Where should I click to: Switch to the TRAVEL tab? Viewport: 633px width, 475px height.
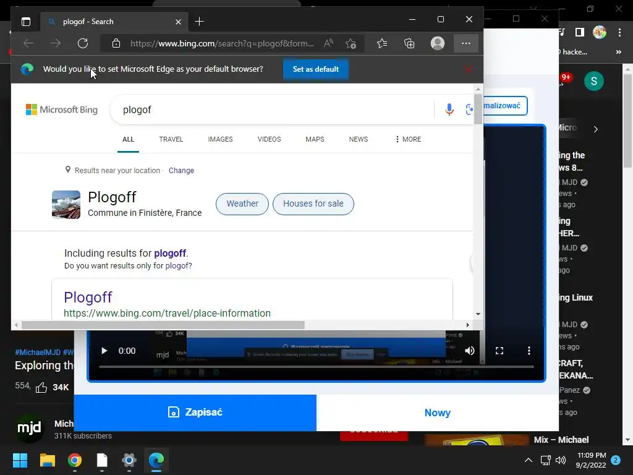tap(171, 139)
